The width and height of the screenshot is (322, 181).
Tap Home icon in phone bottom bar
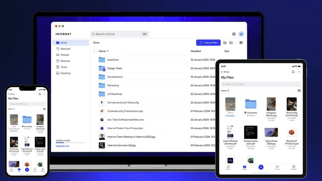(11, 170)
